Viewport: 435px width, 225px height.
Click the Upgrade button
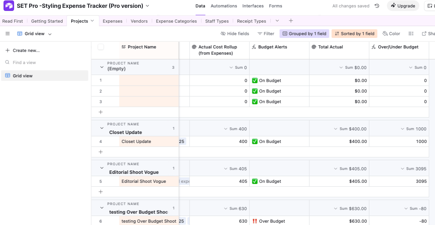403,6
